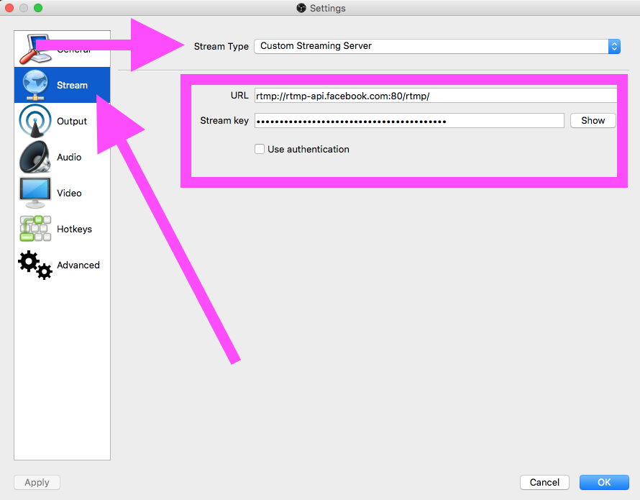Screen dimensions: 640x500
Task: Click the Apply button
Action: coord(37,483)
